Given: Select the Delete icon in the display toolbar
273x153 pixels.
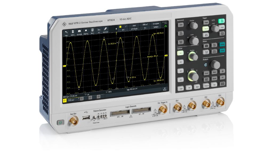Looking at the screenshot, I should pos(73,31).
